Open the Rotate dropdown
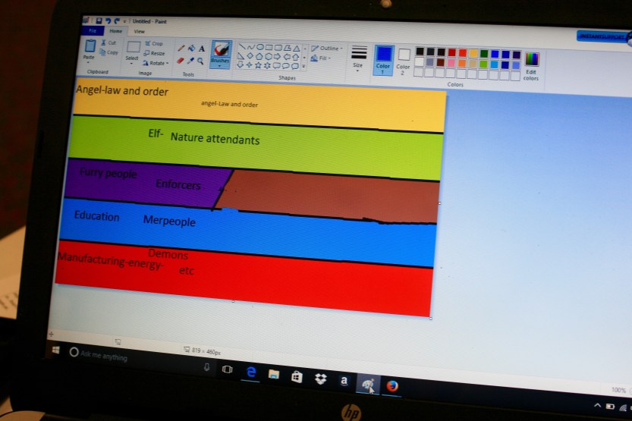 (155, 64)
